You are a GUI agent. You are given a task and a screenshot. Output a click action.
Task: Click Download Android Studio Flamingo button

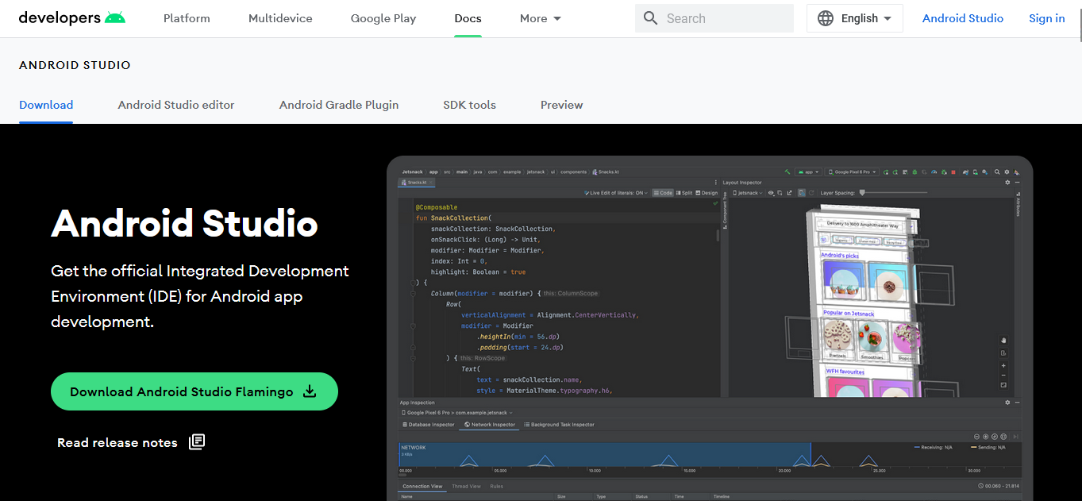(194, 391)
